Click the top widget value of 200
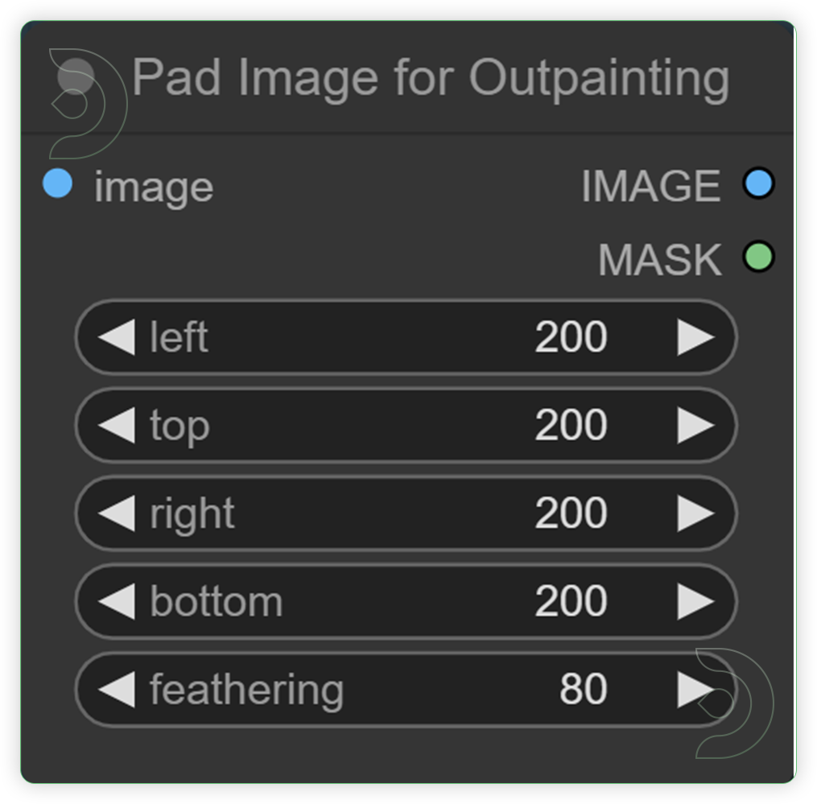This screenshot has width=817, height=804. point(575,426)
